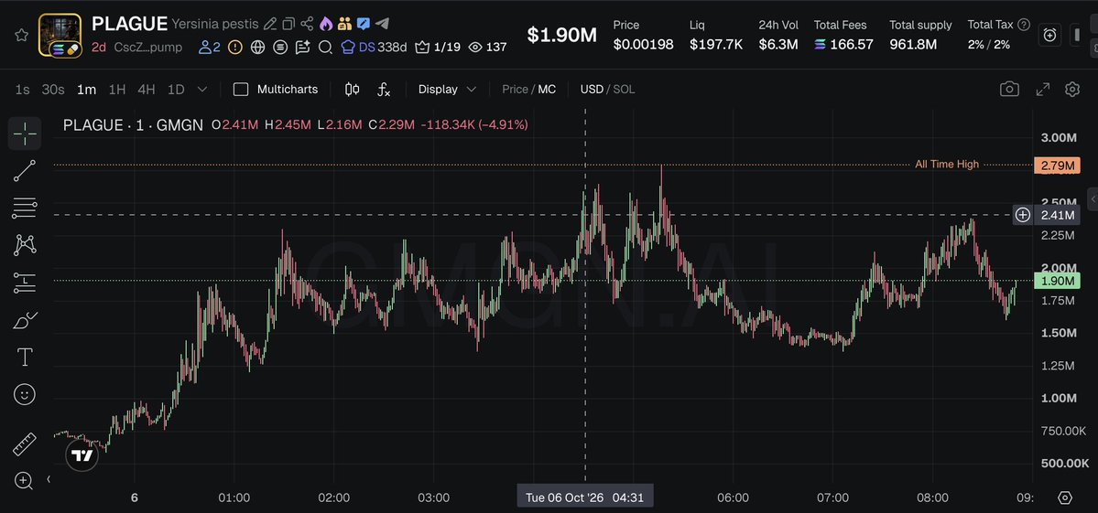Select the ruler measure tool
The width and height of the screenshot is (1098, 513).
click(25, 444)
